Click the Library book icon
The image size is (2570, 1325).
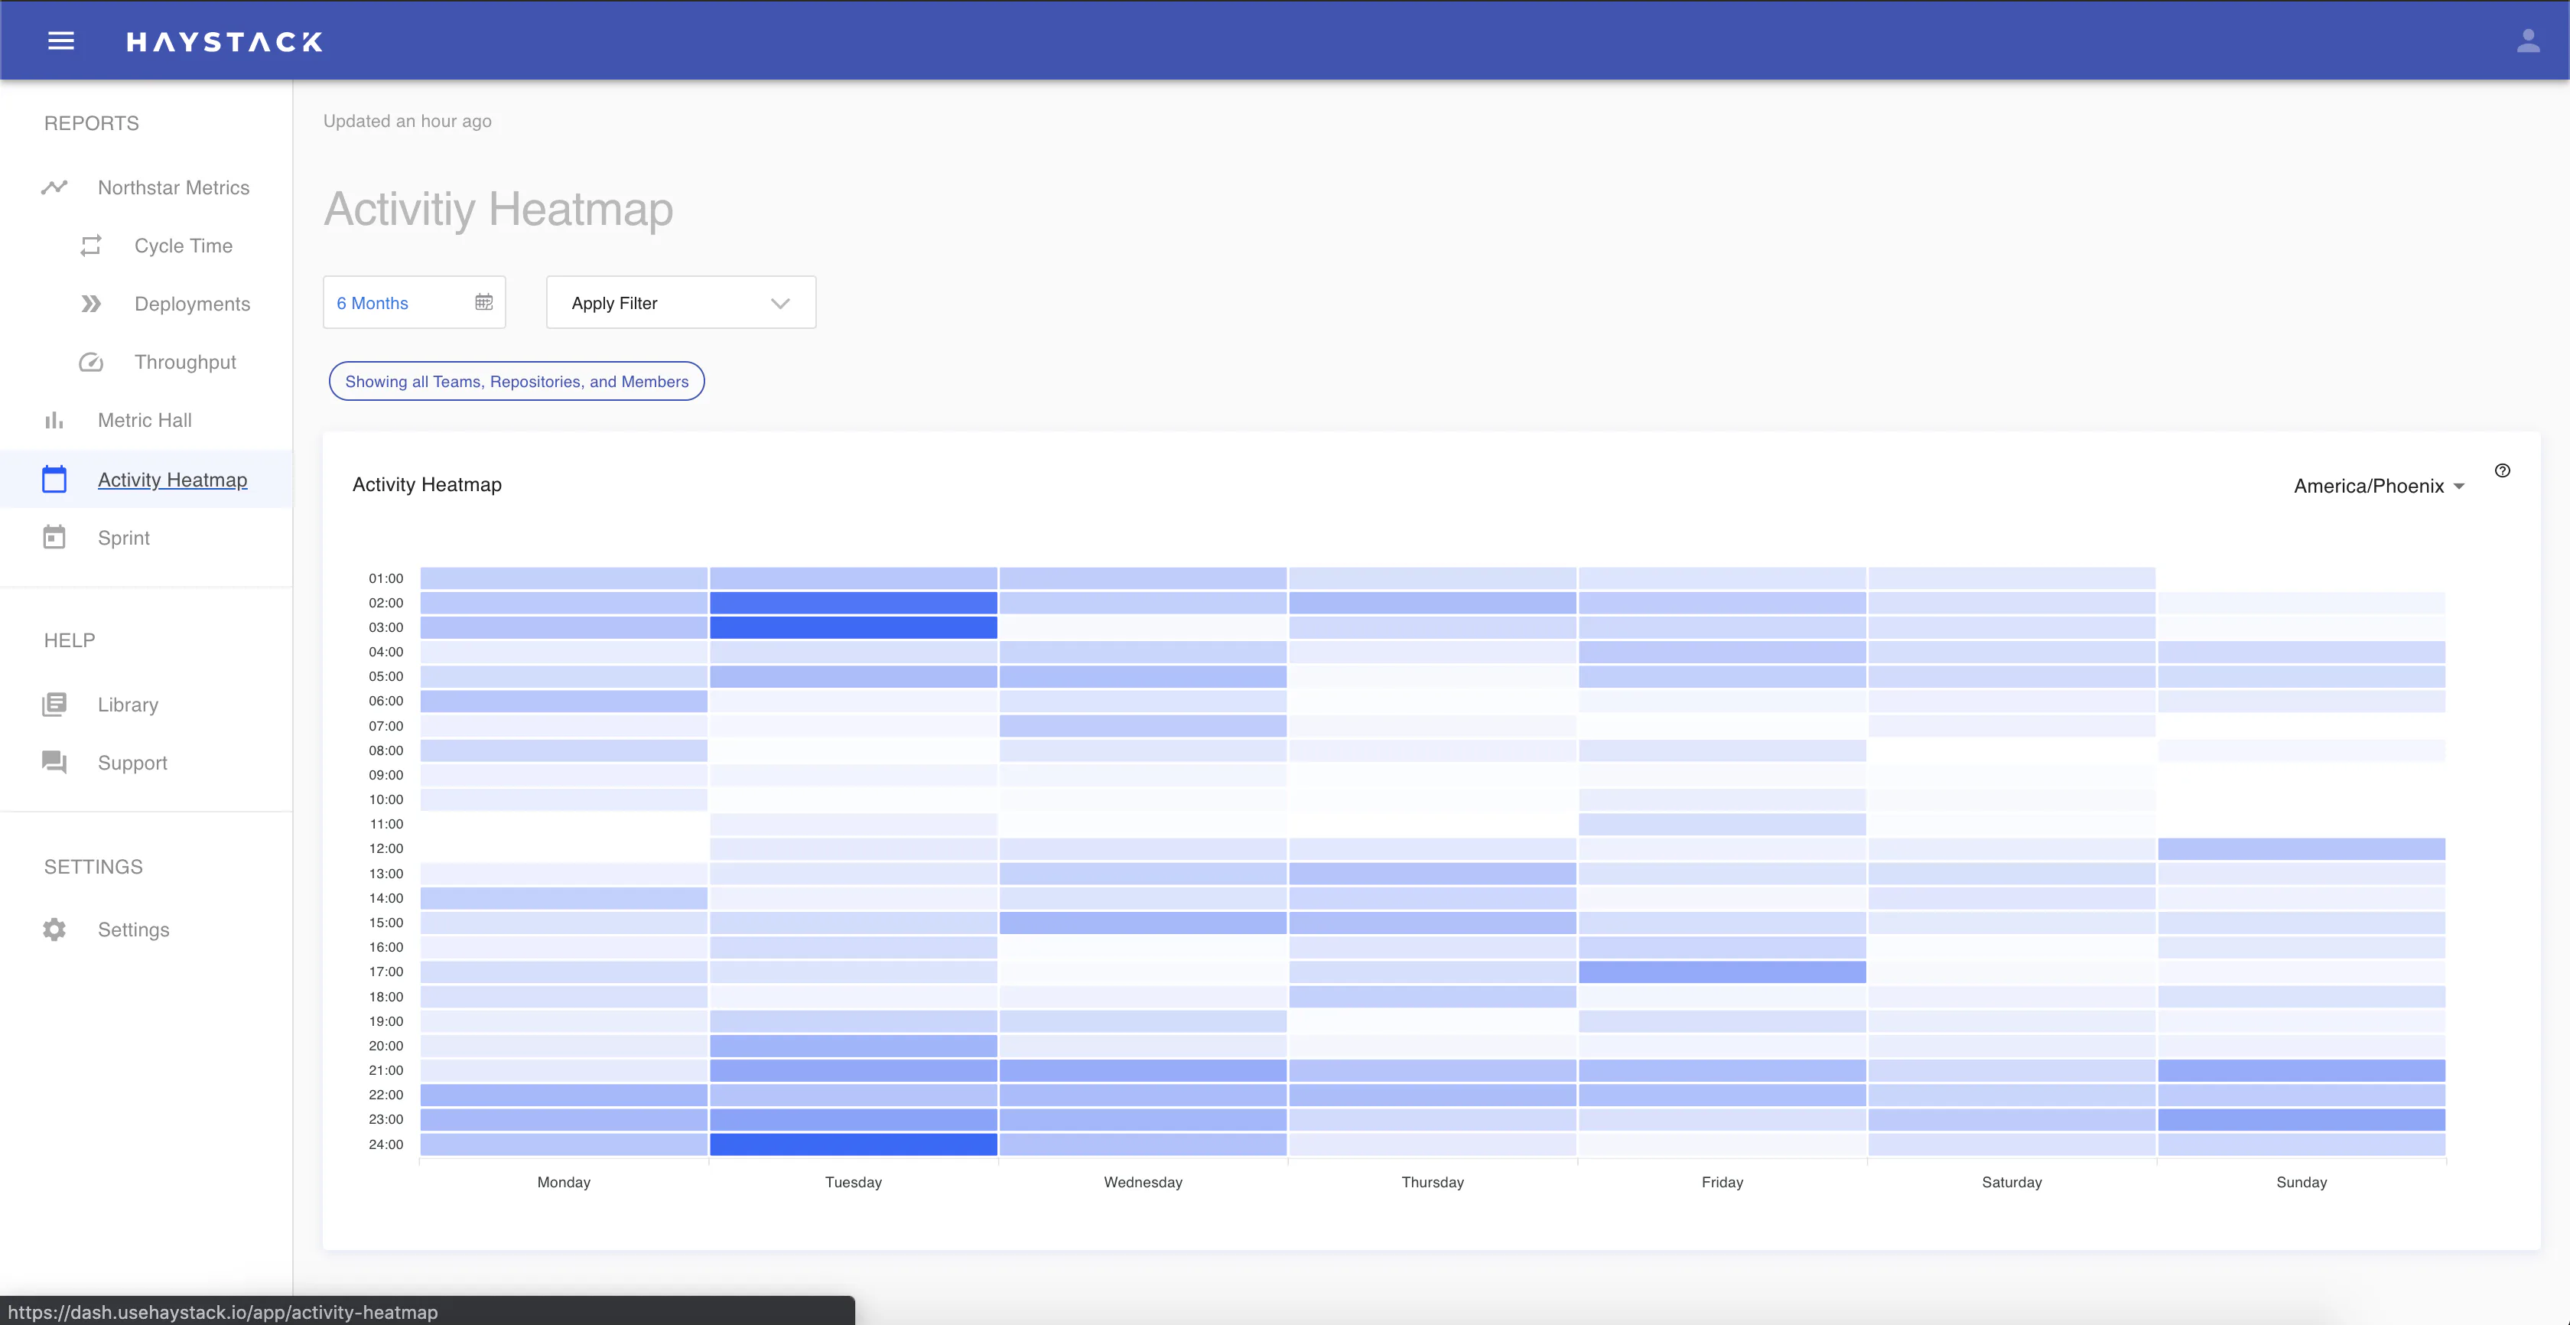click(x=54, y=705)
